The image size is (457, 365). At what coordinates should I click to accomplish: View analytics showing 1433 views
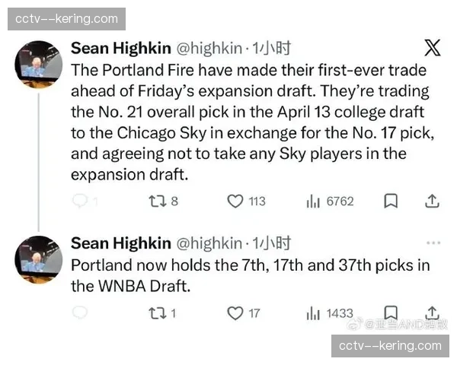coord(312,313)
